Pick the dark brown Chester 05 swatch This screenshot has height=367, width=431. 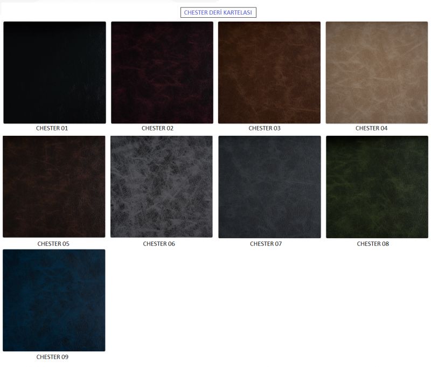[54, 186]
